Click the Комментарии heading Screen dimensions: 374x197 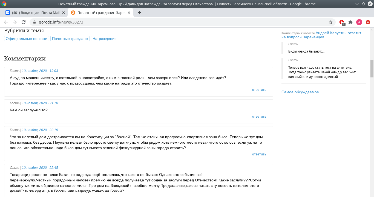point(25,59)
